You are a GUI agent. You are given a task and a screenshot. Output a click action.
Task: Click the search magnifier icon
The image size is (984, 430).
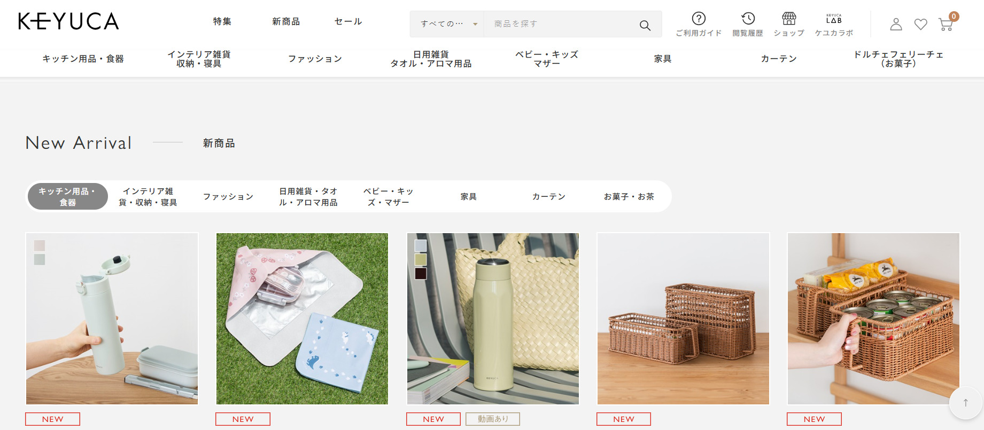coord(645,25)
